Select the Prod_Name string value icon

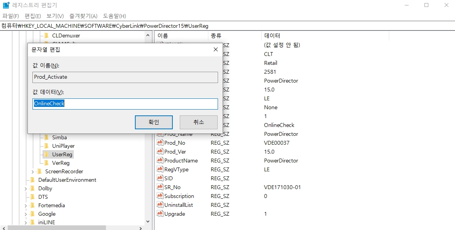(160, 134)
